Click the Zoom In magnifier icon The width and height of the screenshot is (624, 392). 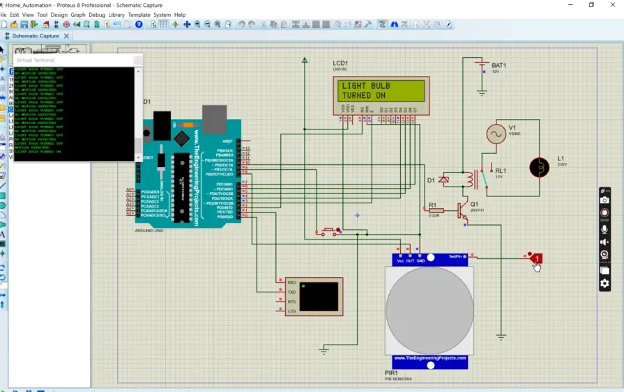[x=197, y=24]
